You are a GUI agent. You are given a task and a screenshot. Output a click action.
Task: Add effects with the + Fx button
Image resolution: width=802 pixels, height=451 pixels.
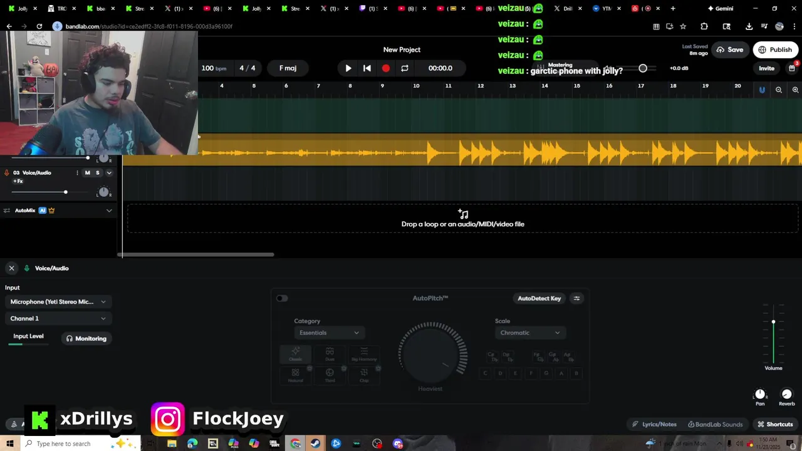[x=18, y=182]
